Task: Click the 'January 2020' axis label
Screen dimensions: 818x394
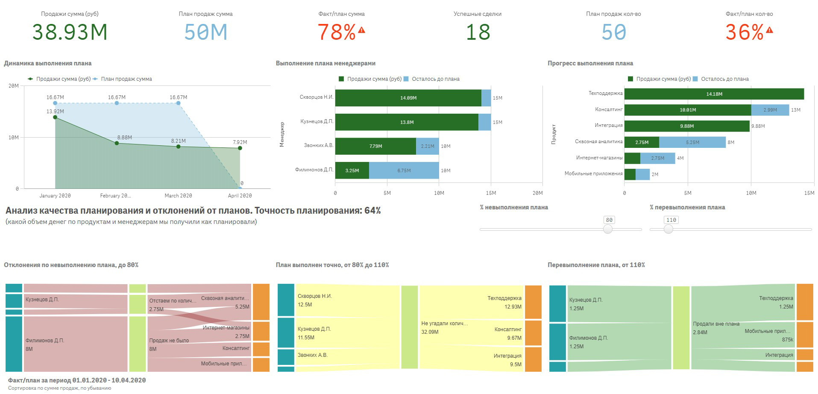Action: [55, 196]
